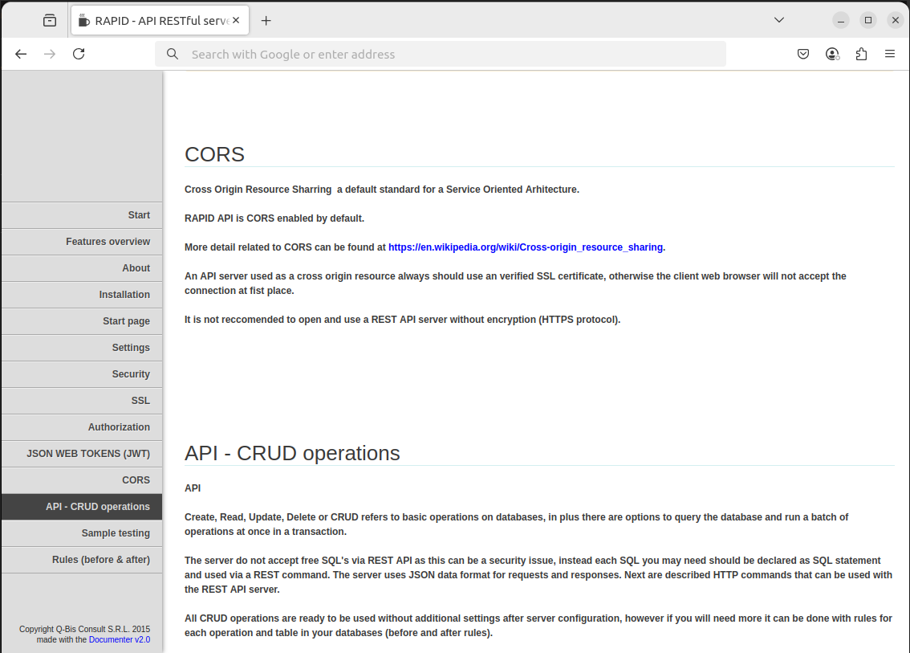Click the API - CRUD operations heading
This screenshot has height=653, width=910.
pyautogui.click(x=292, y=453)
